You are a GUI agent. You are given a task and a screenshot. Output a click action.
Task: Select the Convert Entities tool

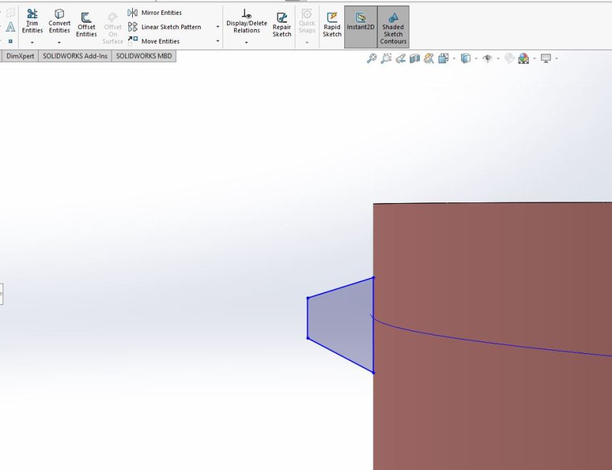tap(59, 22)
